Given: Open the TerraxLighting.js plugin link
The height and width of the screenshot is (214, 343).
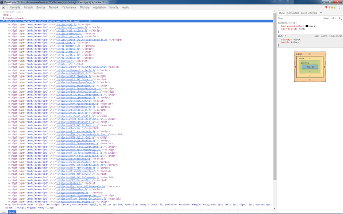Looking at the screenshot, I should (x=75, y=202).
